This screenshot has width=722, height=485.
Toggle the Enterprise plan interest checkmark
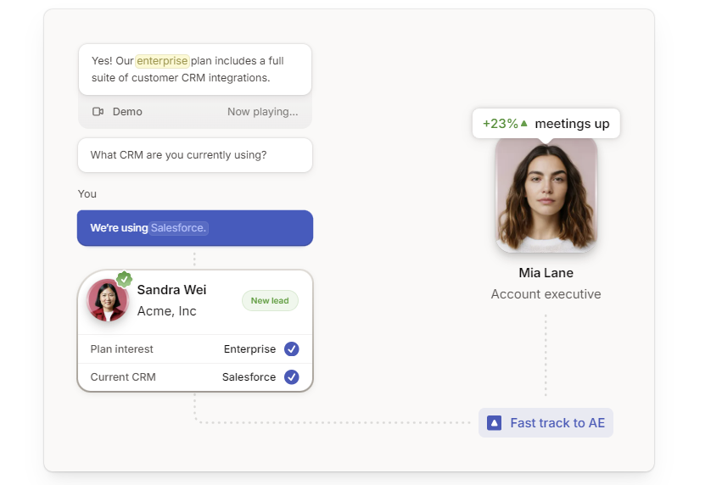click(291, 349)
